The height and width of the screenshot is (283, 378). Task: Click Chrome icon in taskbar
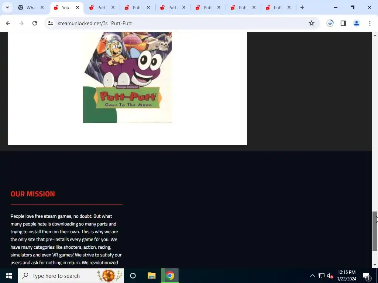point(170,276)
